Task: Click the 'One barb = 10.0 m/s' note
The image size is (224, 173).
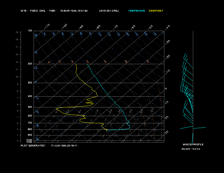Action: [191, 149]
